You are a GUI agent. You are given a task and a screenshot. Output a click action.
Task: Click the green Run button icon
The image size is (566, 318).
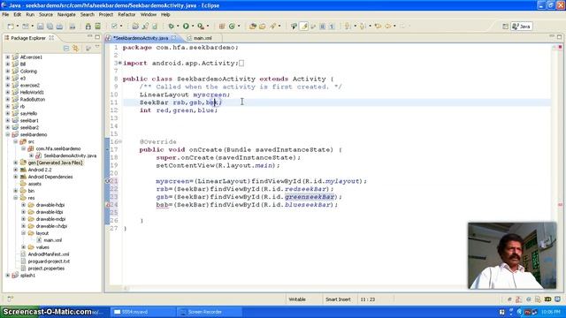coord(186,26)
